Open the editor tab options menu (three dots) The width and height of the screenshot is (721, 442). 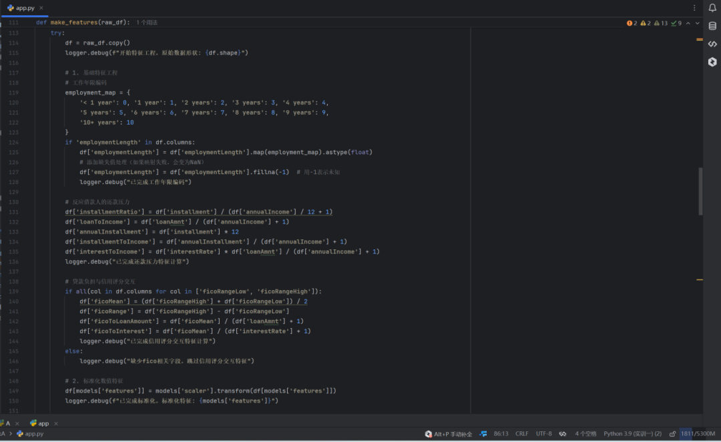pyautogui.click(x=695, y=8)
